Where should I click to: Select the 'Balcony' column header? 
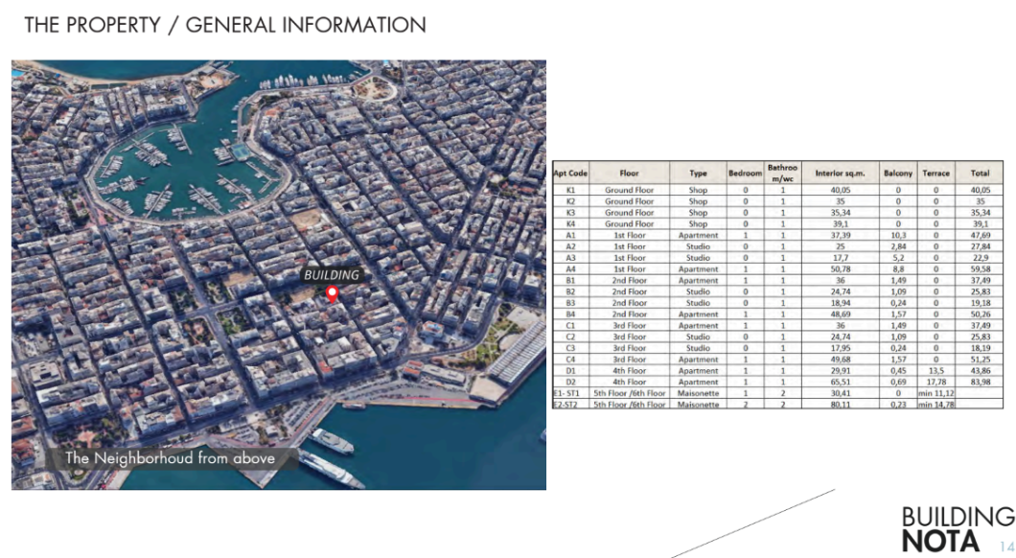pyautogui.click(x=897, y=174)
